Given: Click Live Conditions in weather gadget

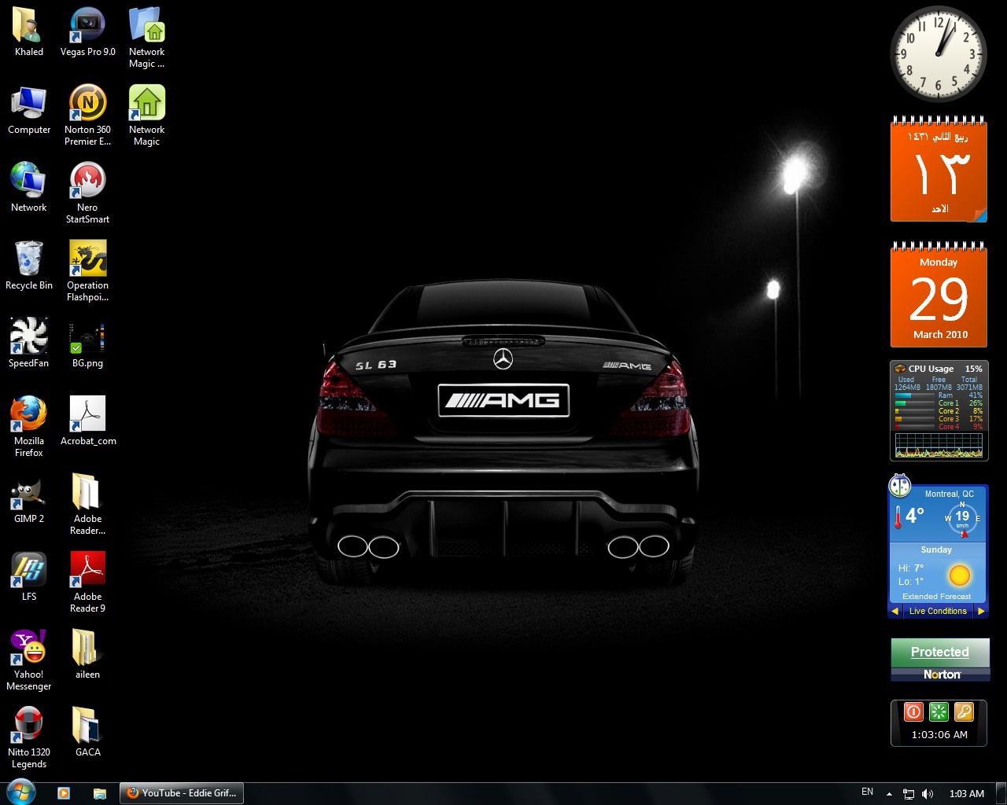Looking at the screenshot, I should click(938, 611).
